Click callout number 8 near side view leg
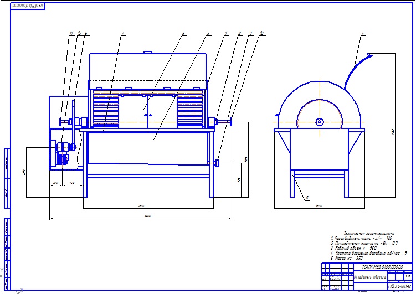The height and width of the screenshot is (294, 416). click(307, 198)
